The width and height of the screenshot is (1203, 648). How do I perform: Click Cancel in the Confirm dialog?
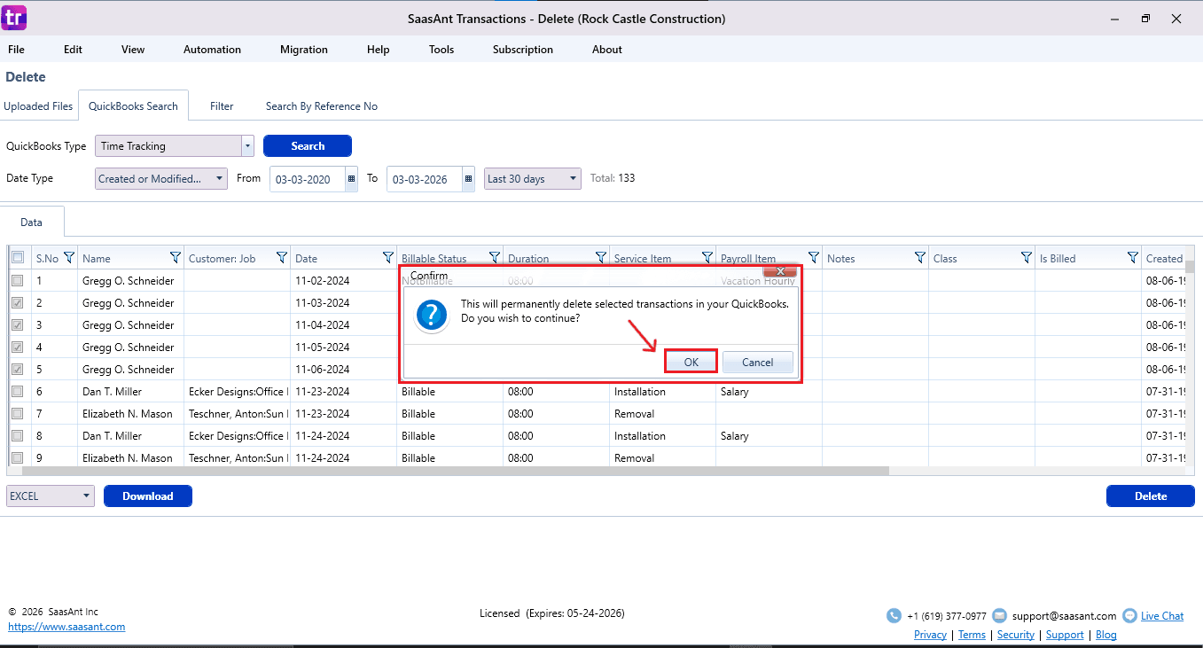click(757, 362)
